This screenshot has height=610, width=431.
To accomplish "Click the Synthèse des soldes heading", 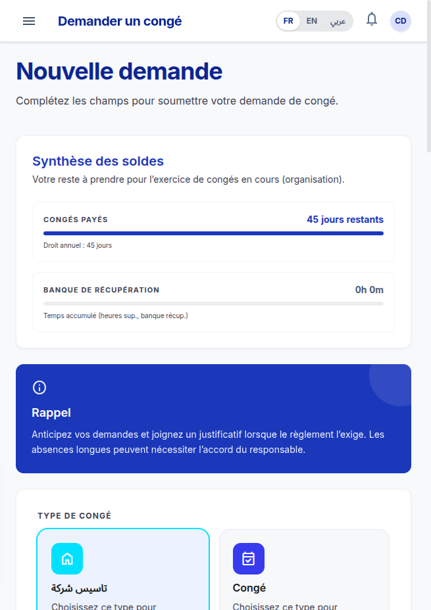I will click(98, 161).
